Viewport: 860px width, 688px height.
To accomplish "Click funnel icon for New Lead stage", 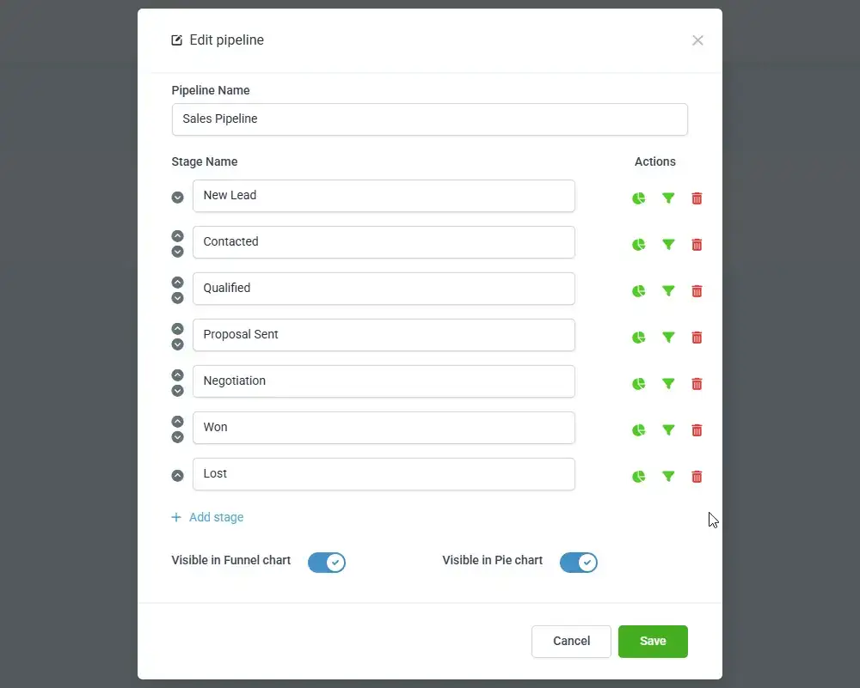I will pyautogui.click(x=668, y=198).
